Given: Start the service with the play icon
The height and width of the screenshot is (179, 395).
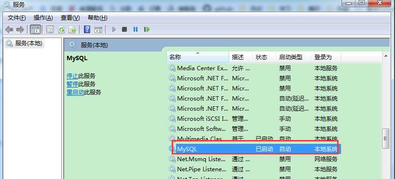Looking at the screenshot, I should tap(114, 30).
